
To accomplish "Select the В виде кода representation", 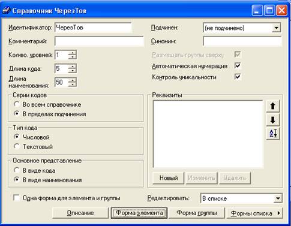I will (x=17, y=170).
